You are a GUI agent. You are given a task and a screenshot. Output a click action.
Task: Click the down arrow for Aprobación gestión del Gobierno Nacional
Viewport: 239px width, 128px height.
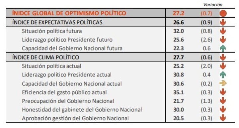223,118
